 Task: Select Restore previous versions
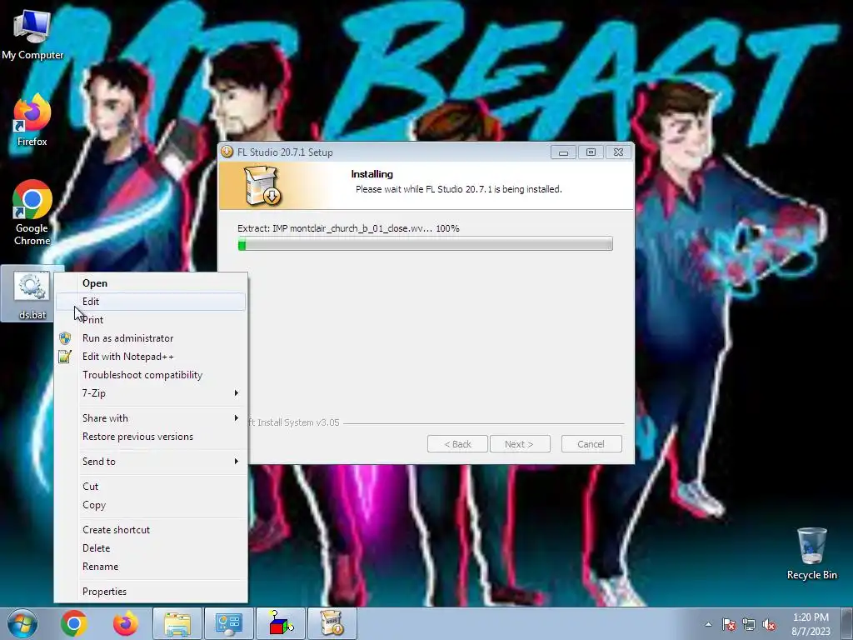point(151,437)
